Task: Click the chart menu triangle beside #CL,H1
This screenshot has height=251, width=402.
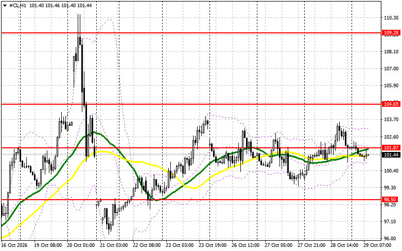Action: point(5,6)
